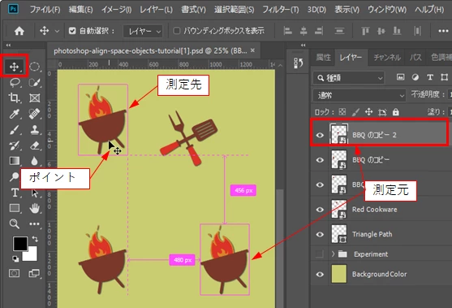
Task: Select the Move tool
Action: click(x=14, y=67)
